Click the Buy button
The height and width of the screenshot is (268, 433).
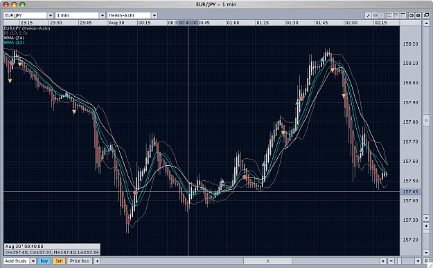click(44, 260)
